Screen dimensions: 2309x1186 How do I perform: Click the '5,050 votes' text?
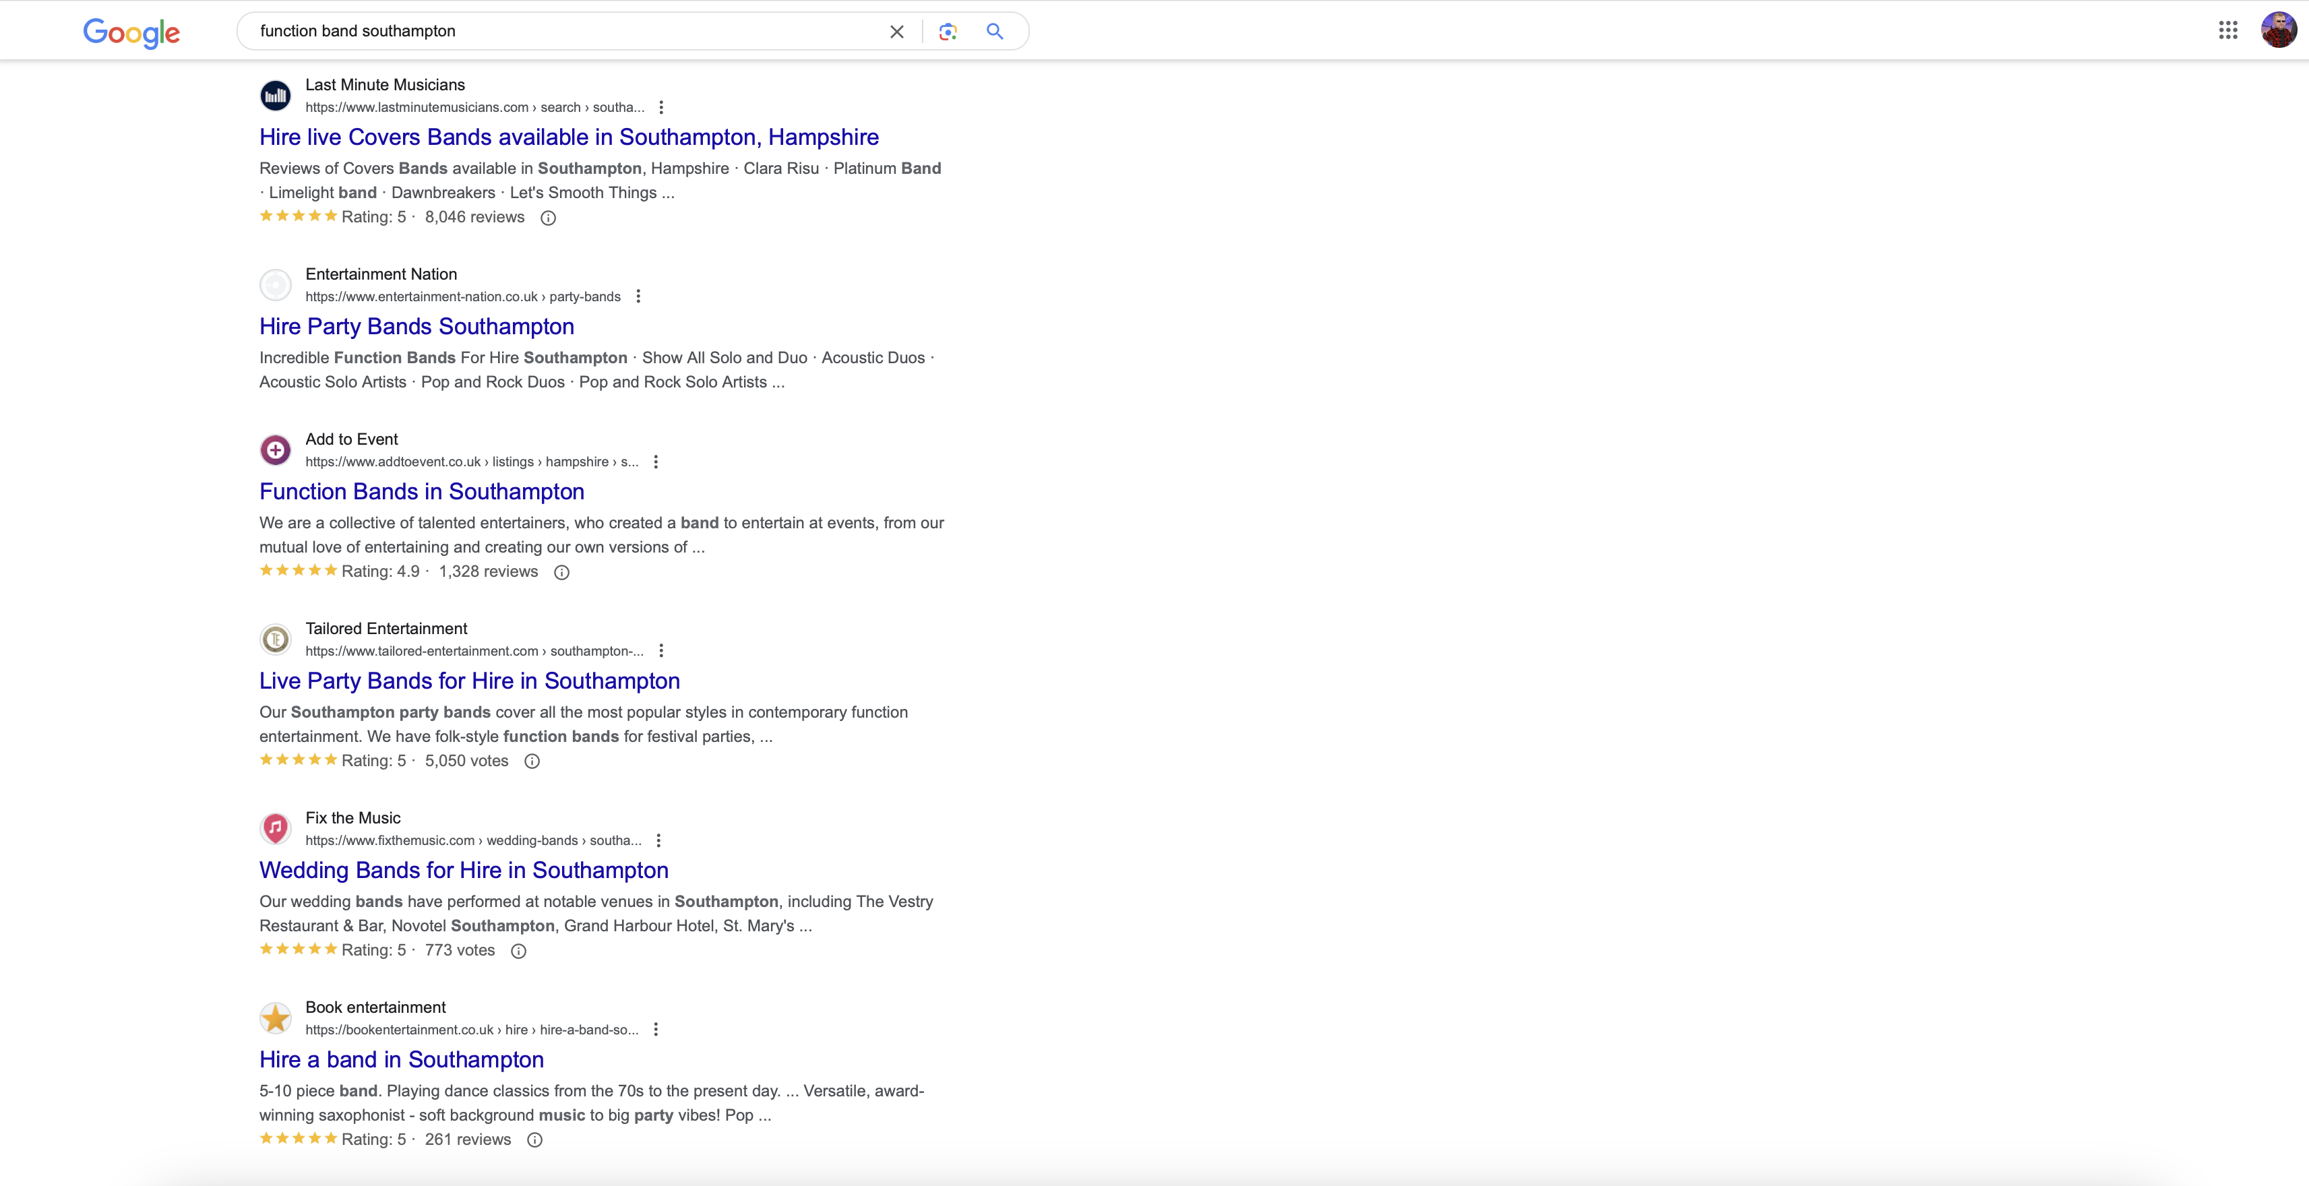tap(466, 761)
